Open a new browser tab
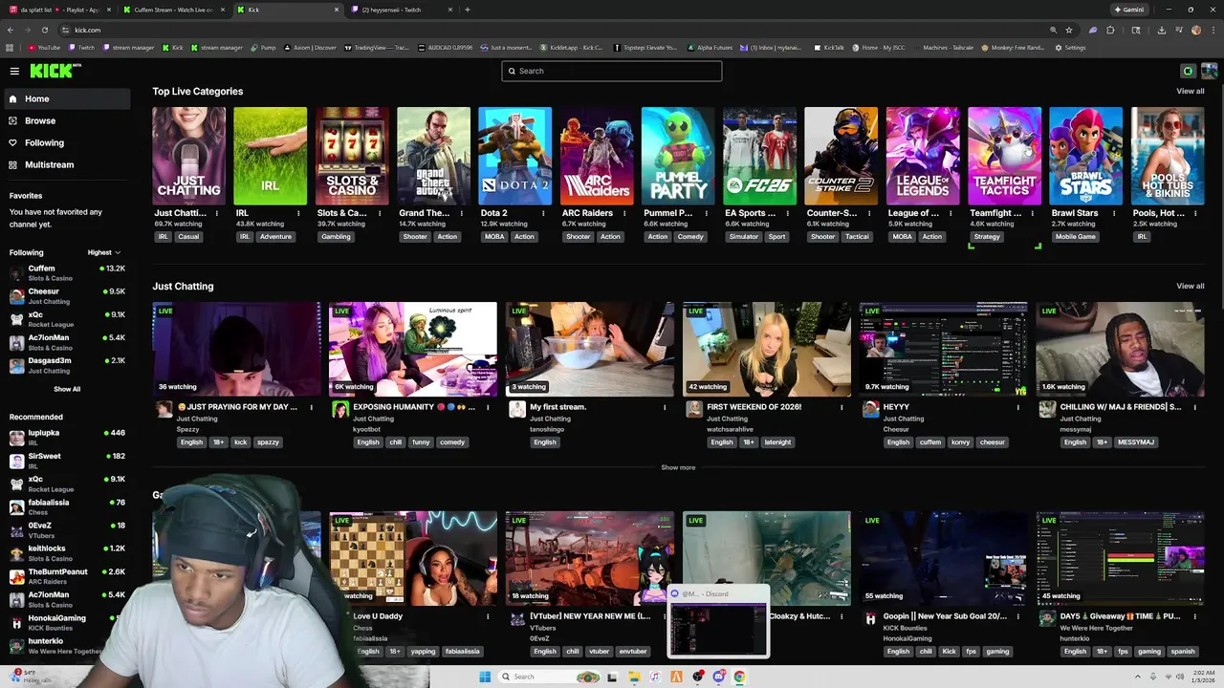The width and height of the screenshot is (1224, 688). [x=468, y=10]
